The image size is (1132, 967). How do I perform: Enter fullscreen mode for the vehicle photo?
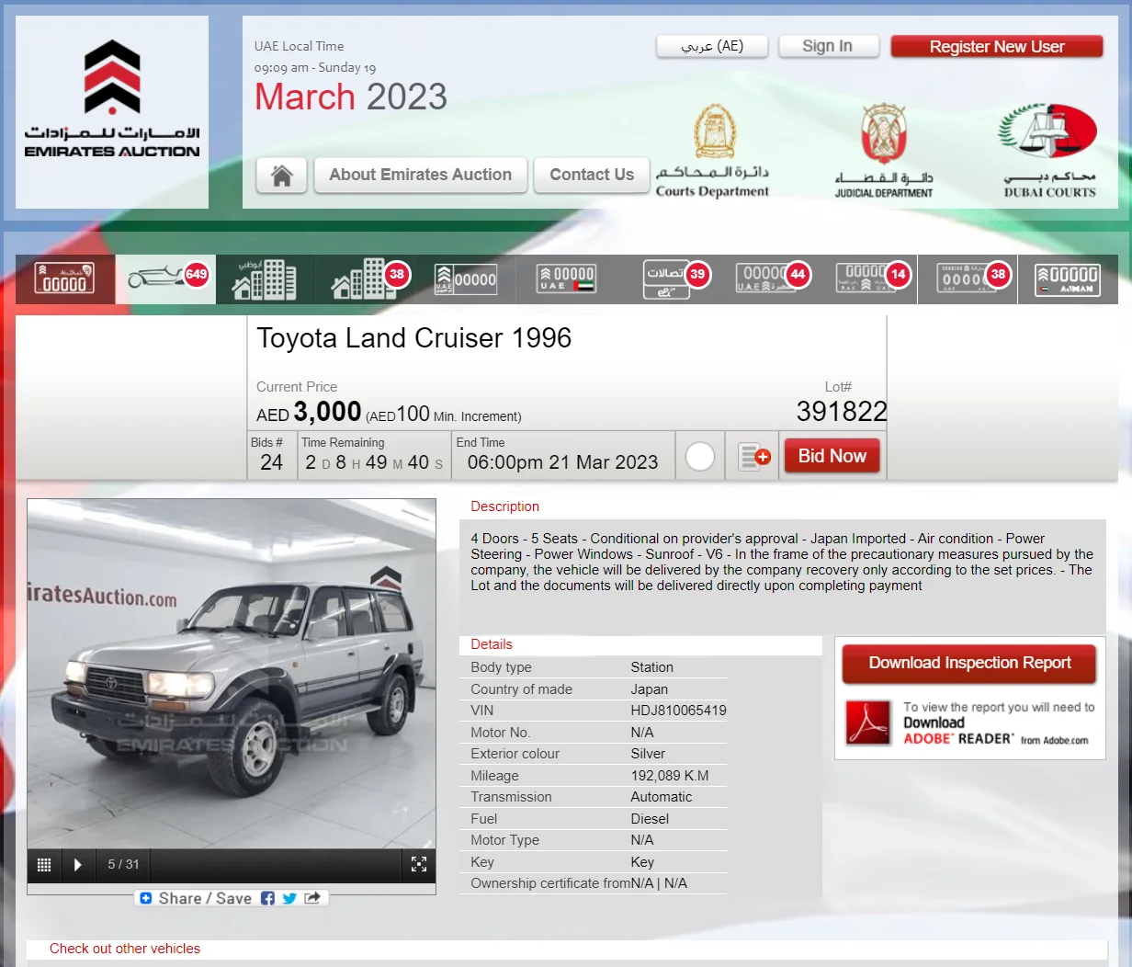[x=419, y=864]
